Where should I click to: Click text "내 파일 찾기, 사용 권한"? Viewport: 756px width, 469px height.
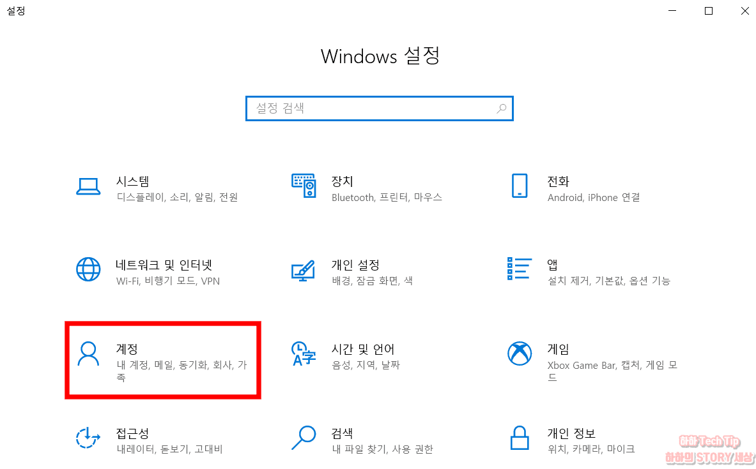(x=382, y=449)
